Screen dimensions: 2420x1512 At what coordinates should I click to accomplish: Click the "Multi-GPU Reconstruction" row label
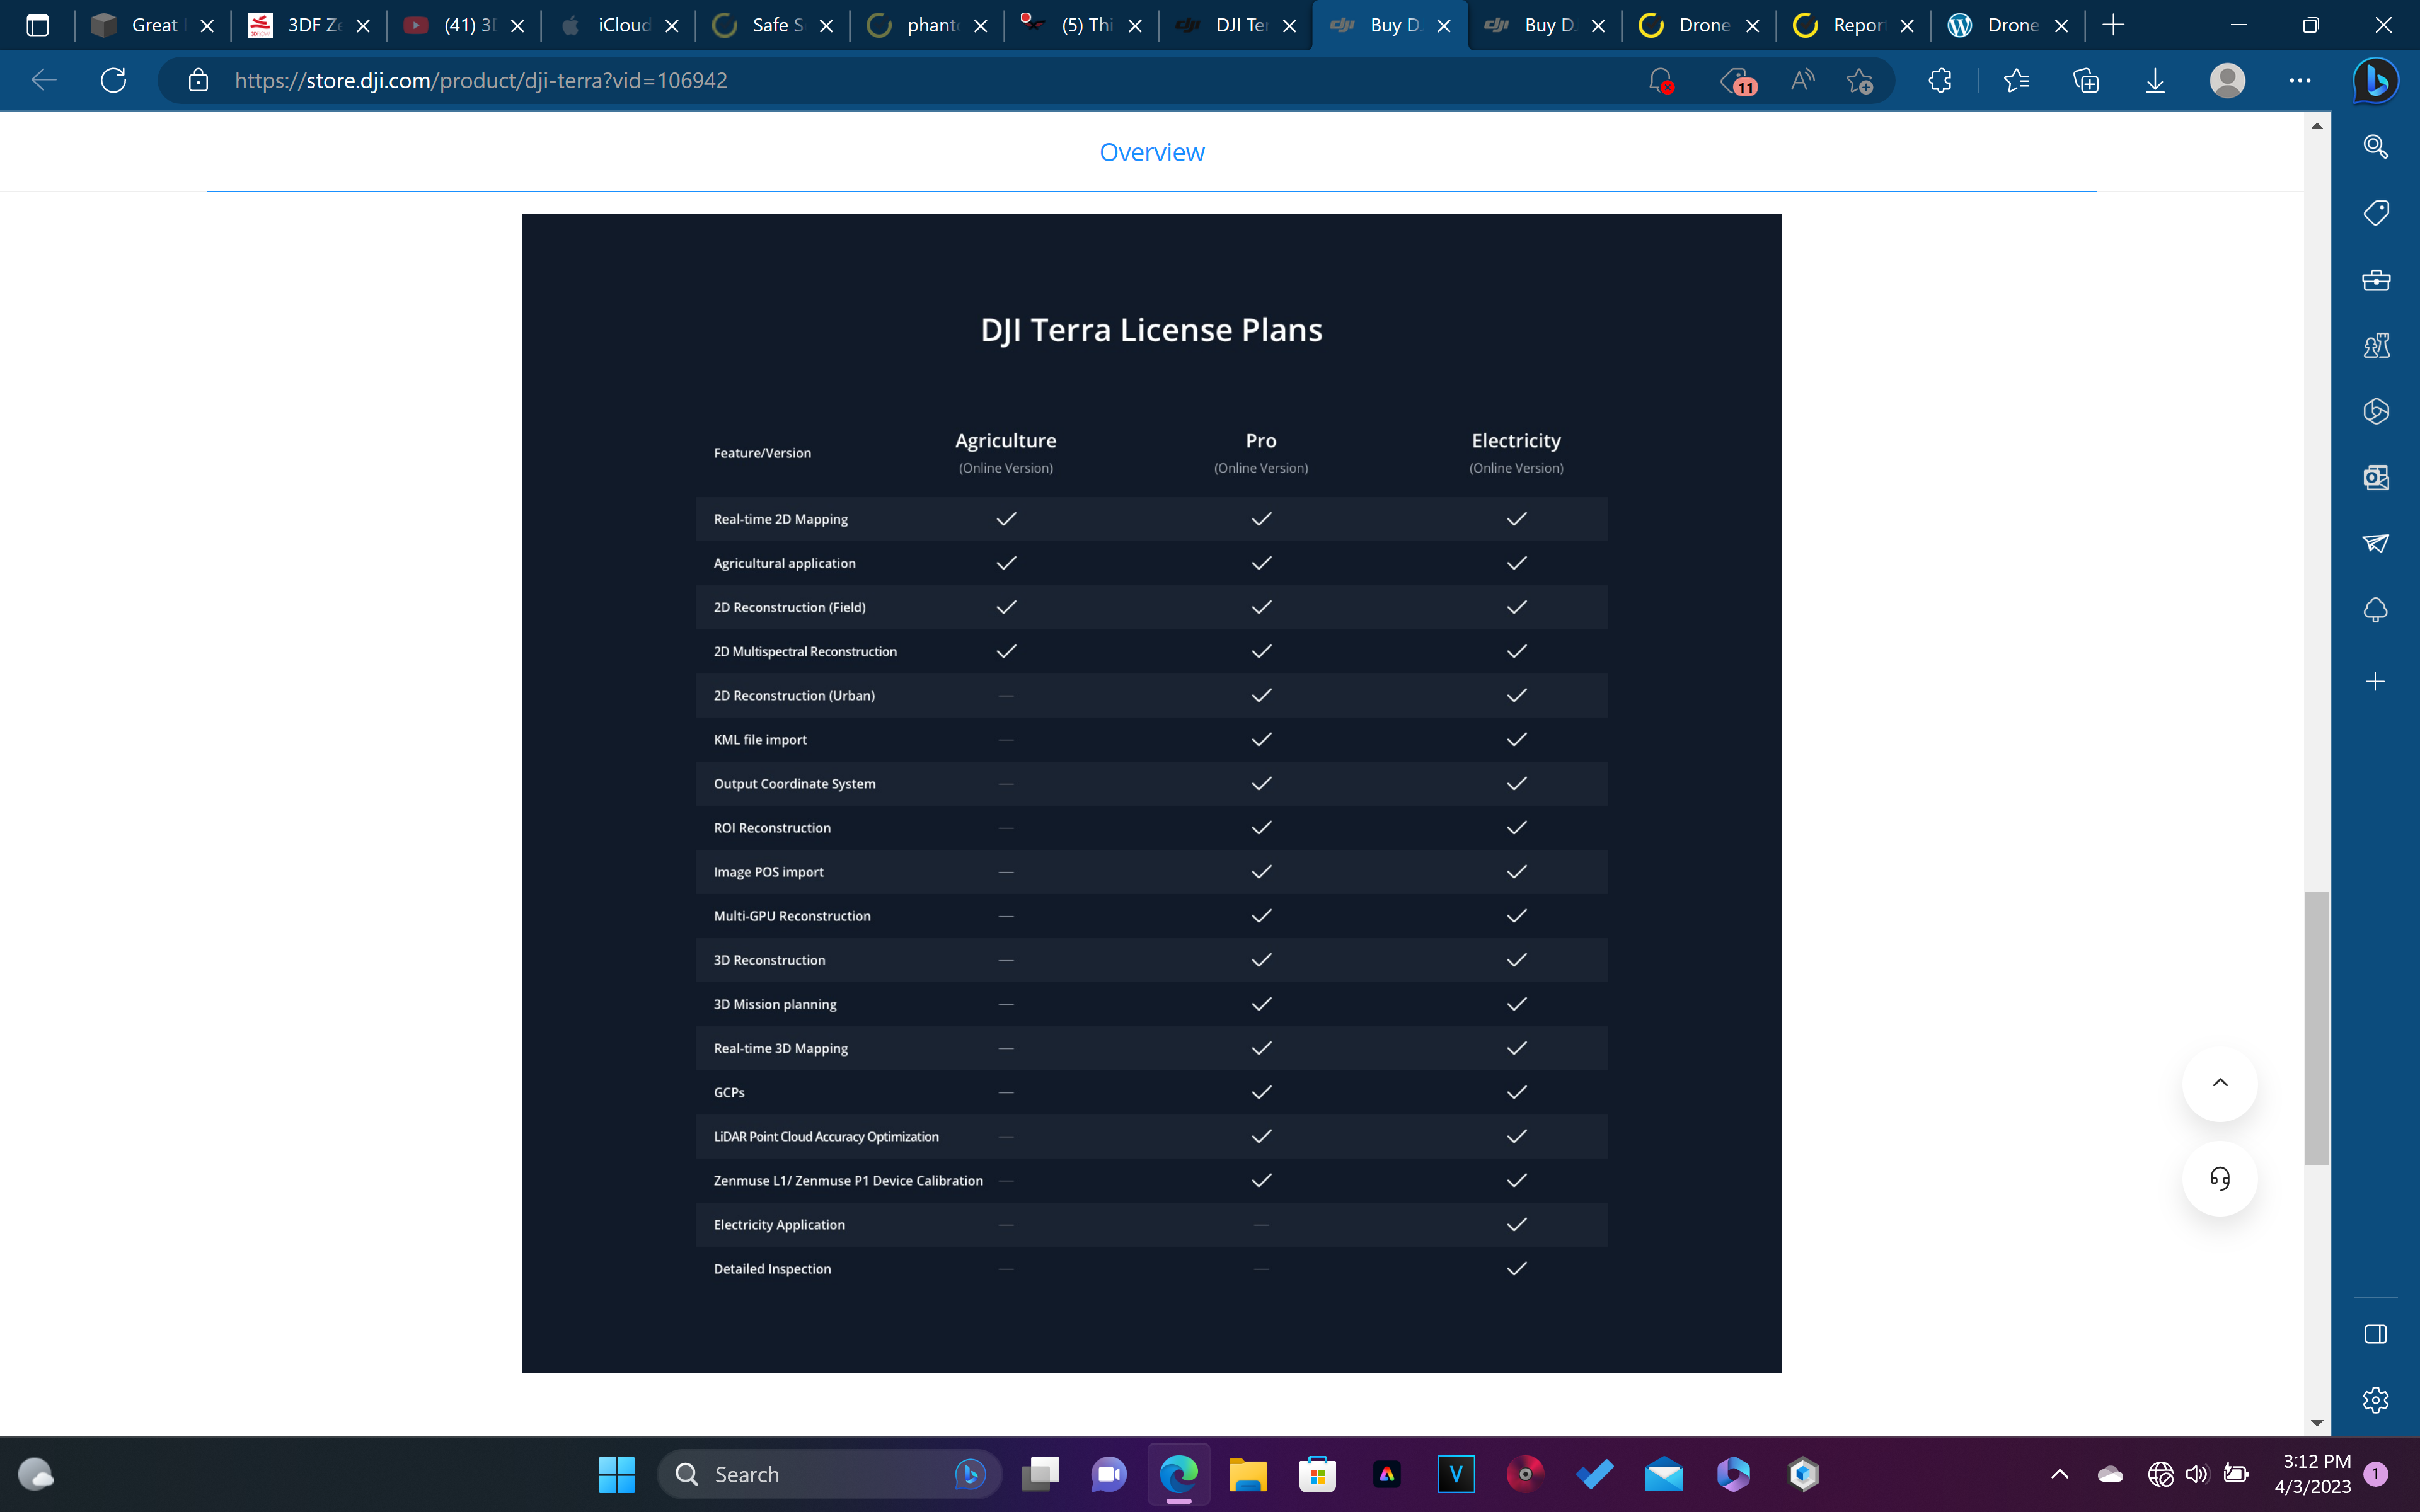click(792, 916)
